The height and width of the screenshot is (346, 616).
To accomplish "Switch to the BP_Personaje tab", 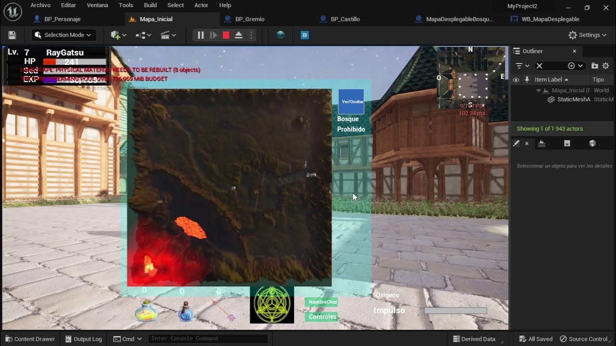I will pyautogui.click(x=62, y=19).
